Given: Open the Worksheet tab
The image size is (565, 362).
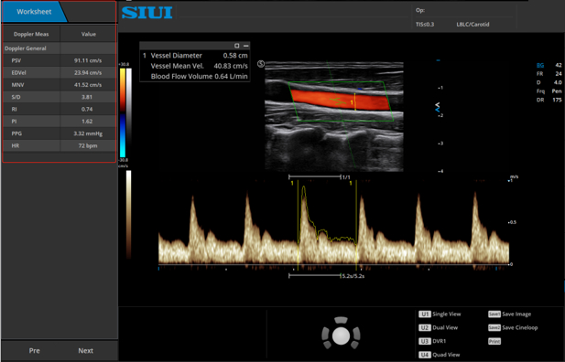Looking at the screenshot, I should (34, 12).
